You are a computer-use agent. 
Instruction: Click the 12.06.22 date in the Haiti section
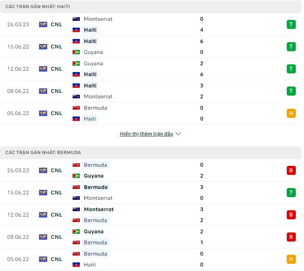(x=18, y=69)
